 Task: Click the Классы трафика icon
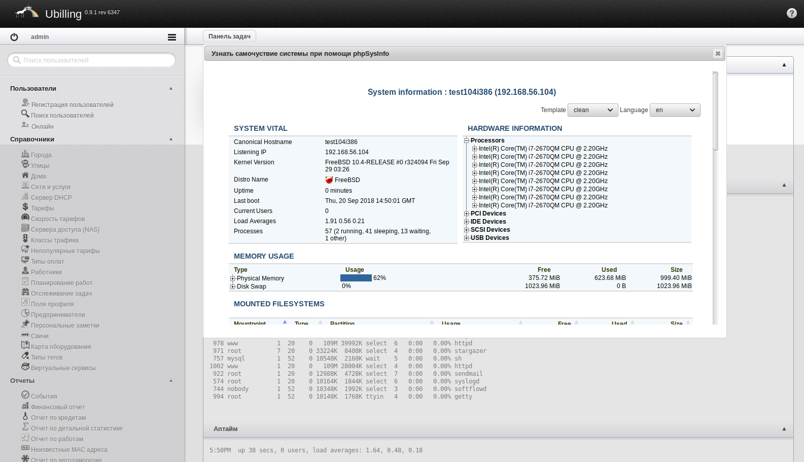click(x=25, y=238)
